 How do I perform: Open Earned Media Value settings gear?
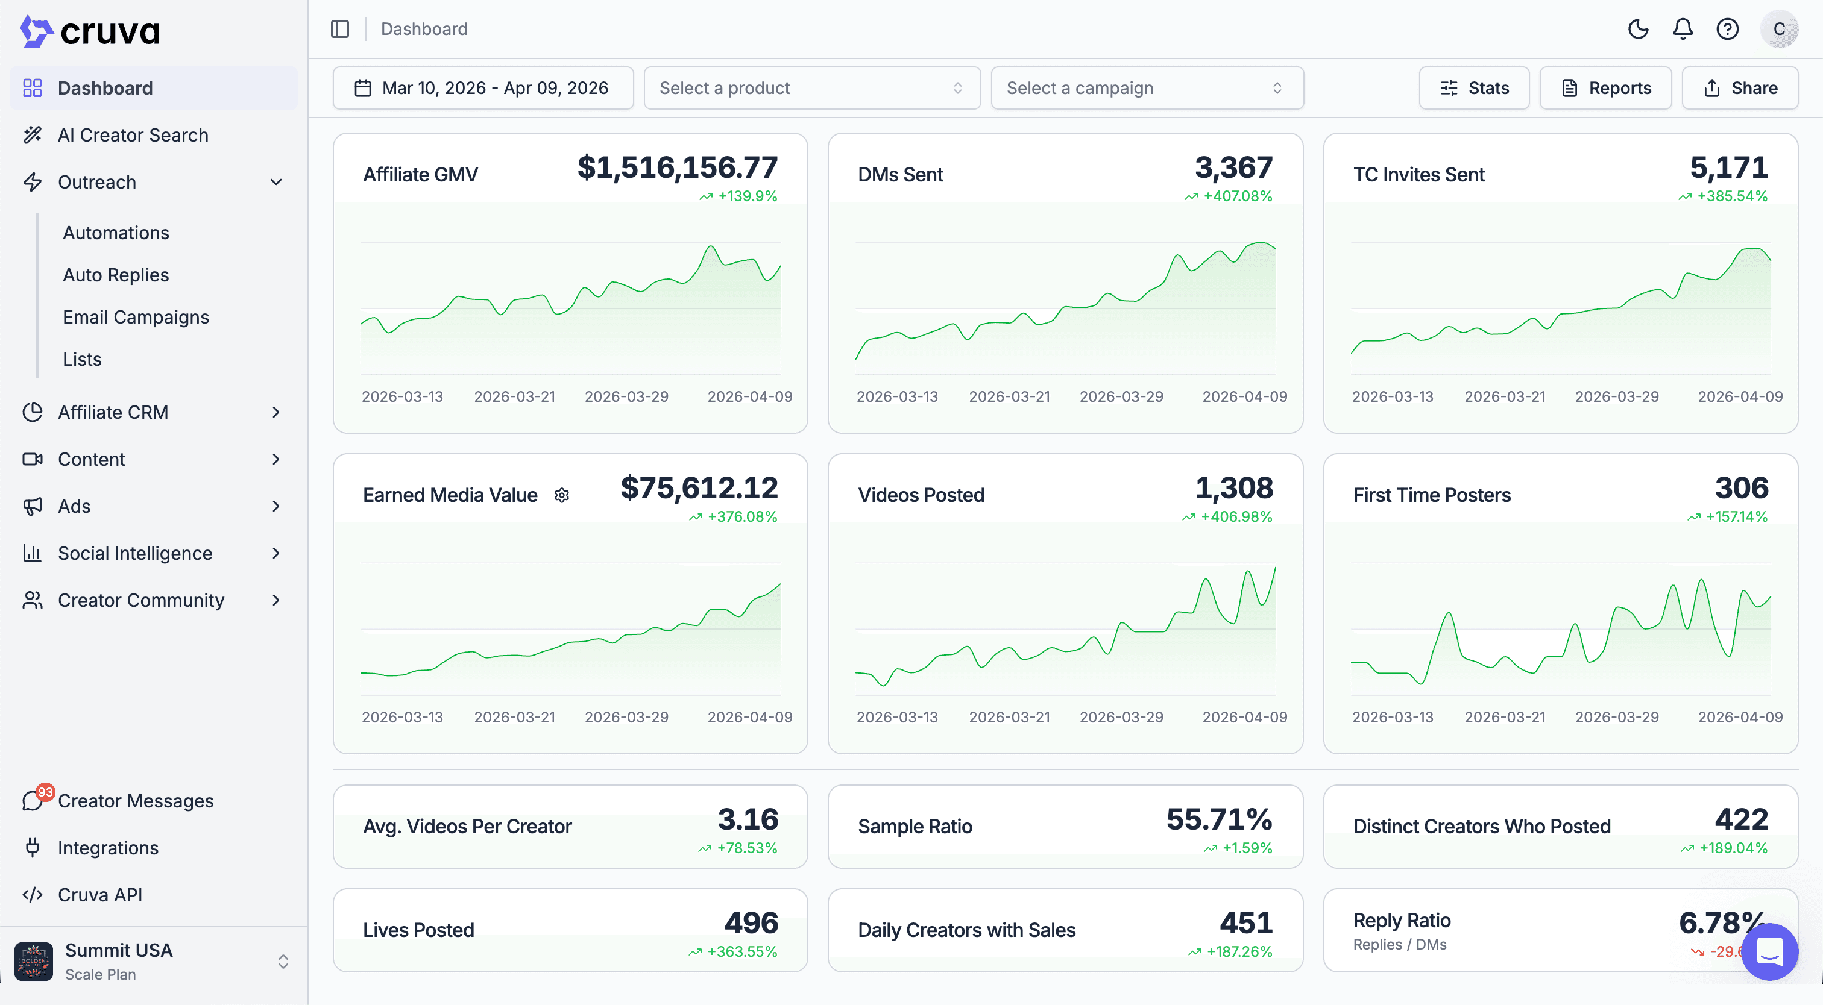coord(561,495)
